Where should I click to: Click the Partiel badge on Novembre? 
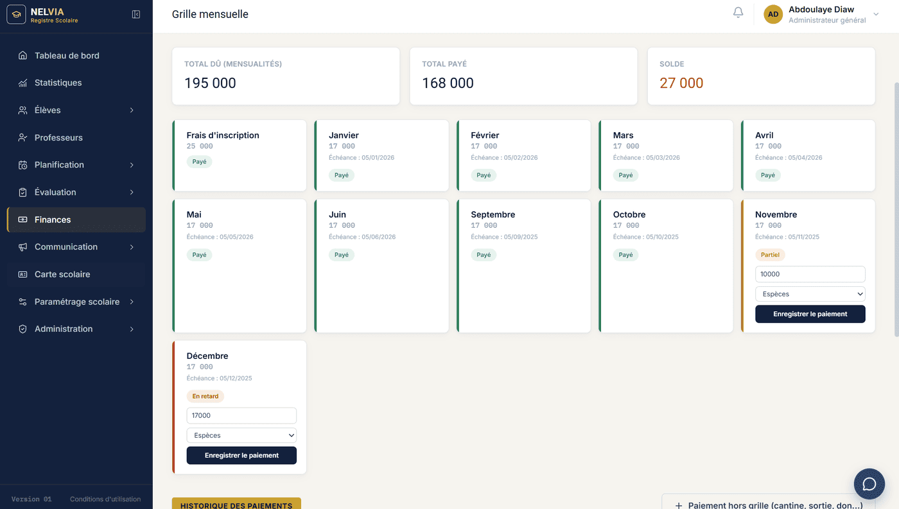[x=770, y=255]
